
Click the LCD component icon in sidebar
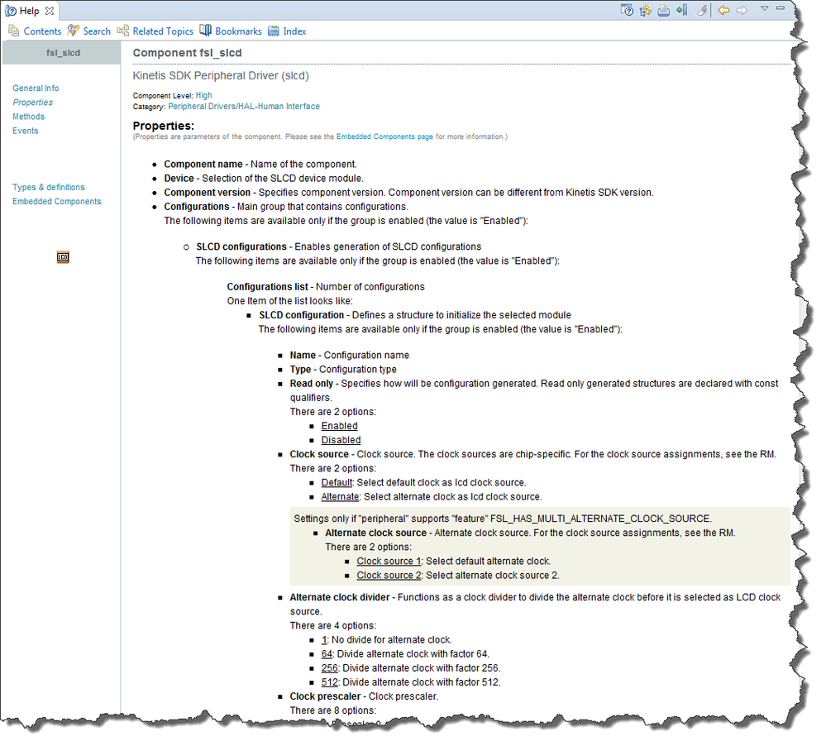[x=63, y=257]
